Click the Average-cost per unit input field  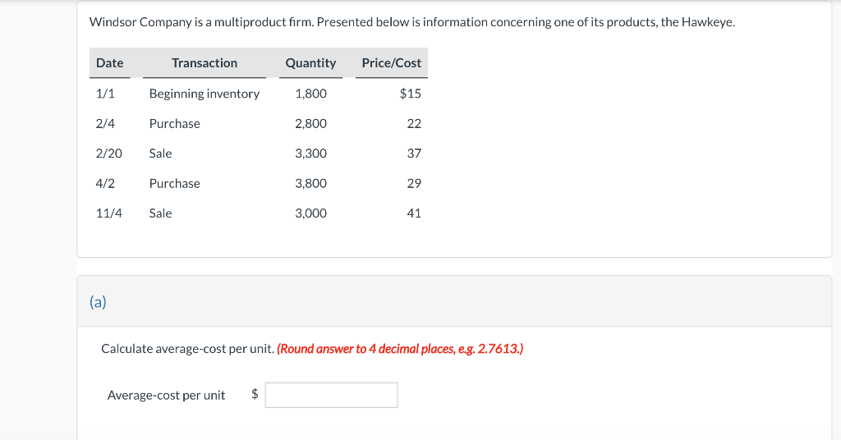click(x=331, y=395)
